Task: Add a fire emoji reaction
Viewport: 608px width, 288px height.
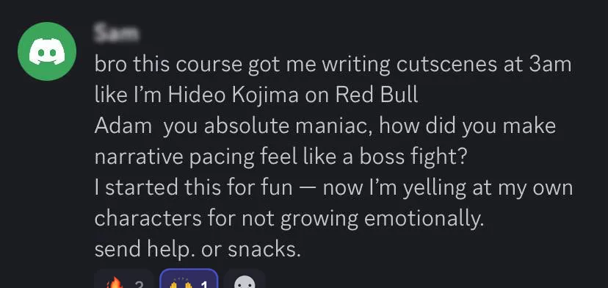Action: coord(123,280)
